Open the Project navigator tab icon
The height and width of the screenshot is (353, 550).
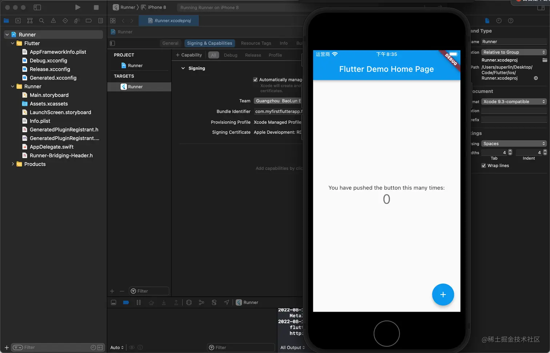[6, 21]
